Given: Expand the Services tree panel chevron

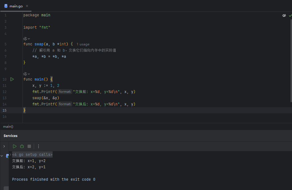Looking at the screenshot, I should 4,146.
